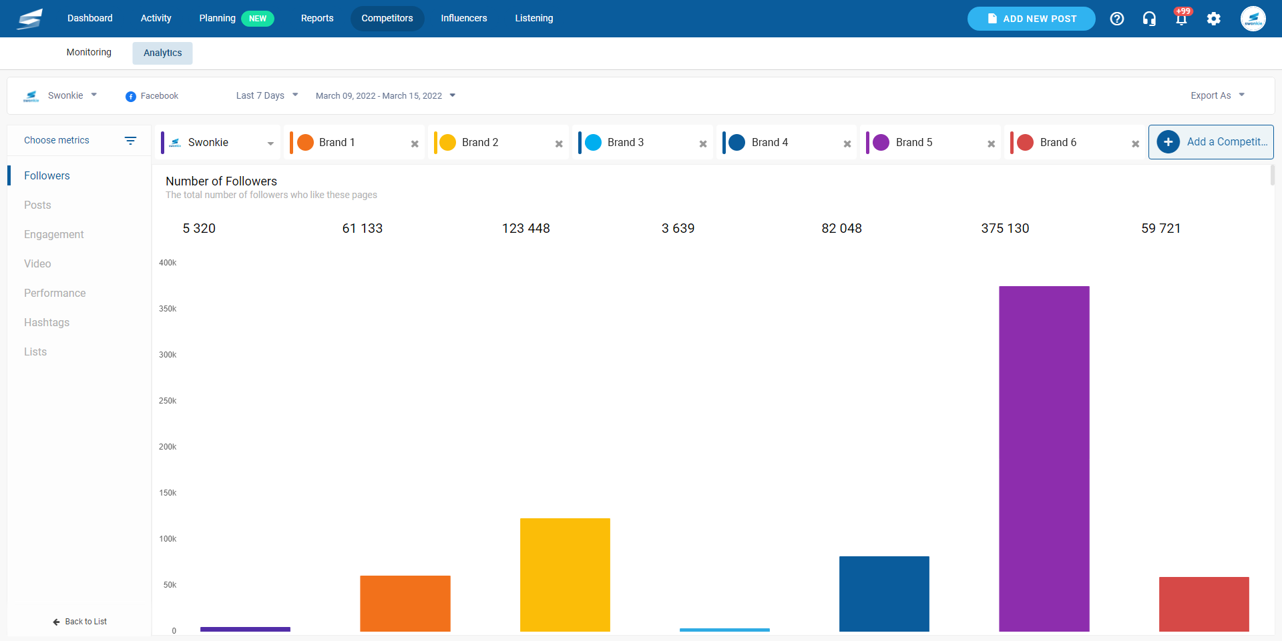The width and height of the screenshot is (1282, 641).
Task: Open the date range March 09 - March 15 picker
Action: [385, 96]
